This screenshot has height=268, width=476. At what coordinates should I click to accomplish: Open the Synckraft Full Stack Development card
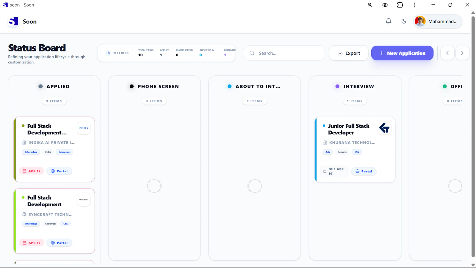click(x=54, y=221)
